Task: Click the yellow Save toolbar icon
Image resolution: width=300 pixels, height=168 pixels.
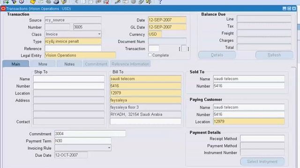Action: [33, 2]
